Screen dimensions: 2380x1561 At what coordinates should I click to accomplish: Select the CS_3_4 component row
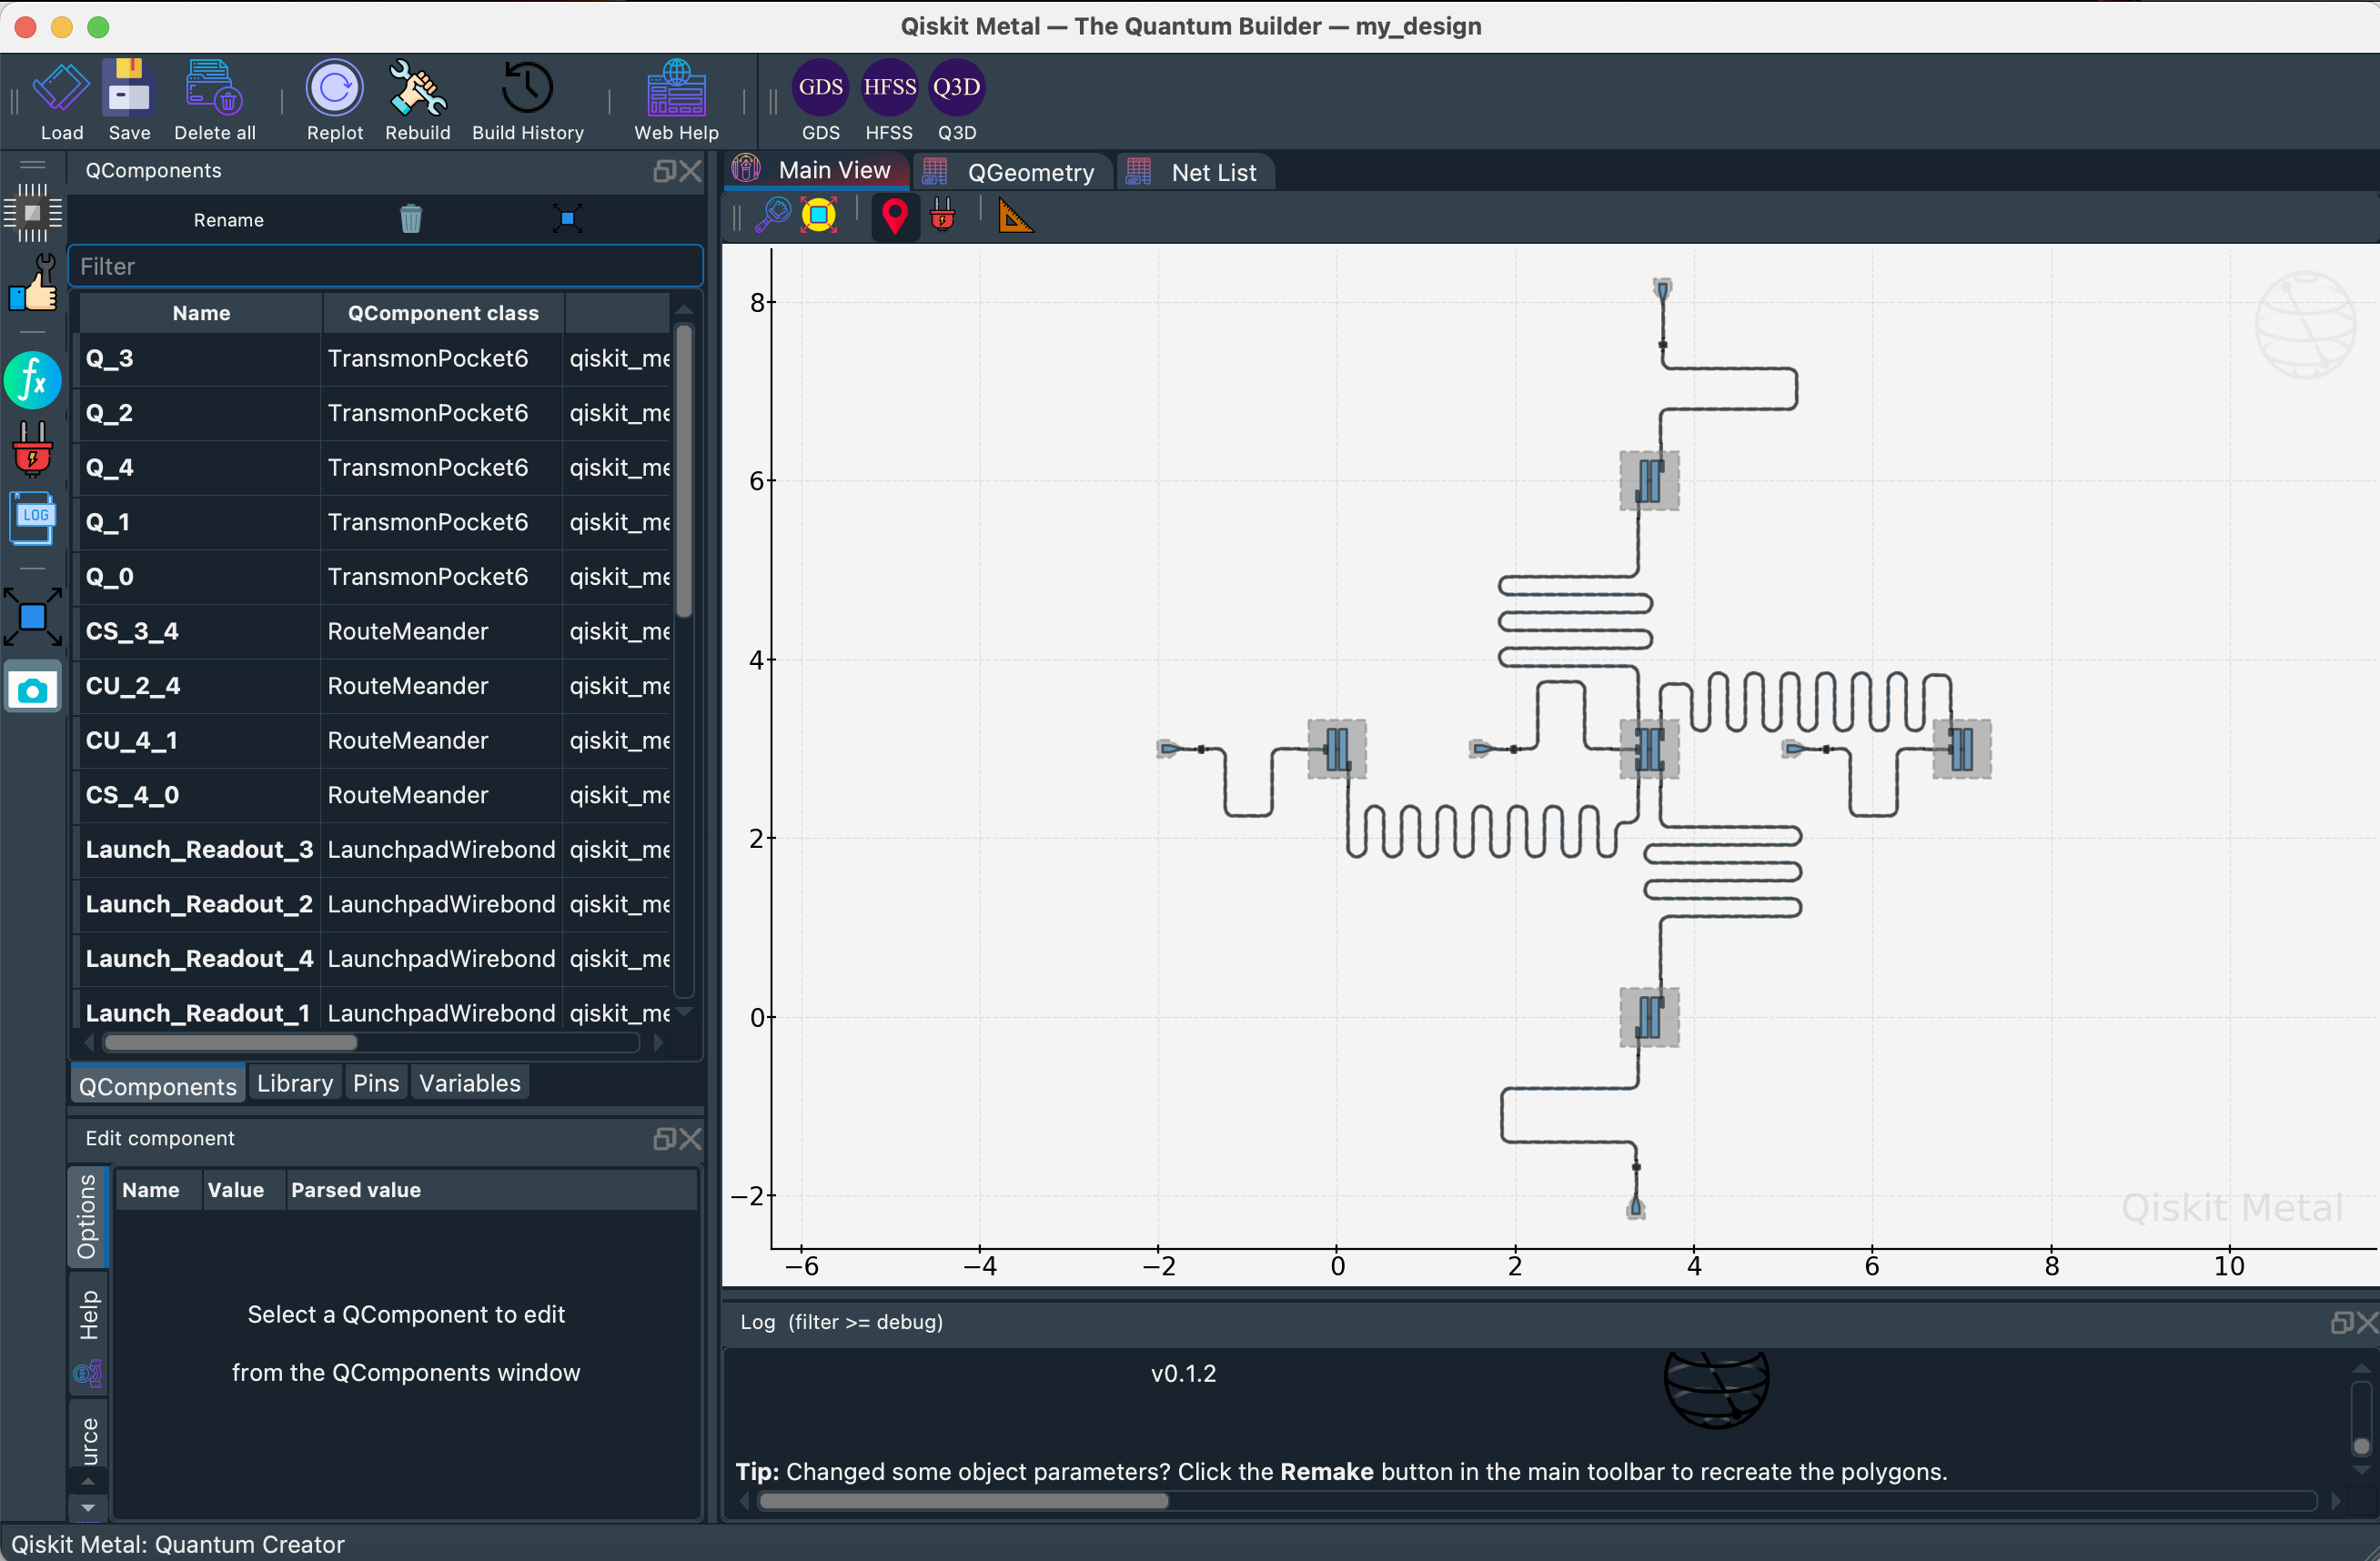tap(200, 631)
